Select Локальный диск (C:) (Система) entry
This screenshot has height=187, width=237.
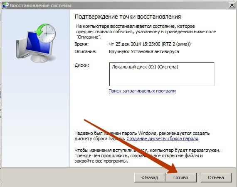145,67
